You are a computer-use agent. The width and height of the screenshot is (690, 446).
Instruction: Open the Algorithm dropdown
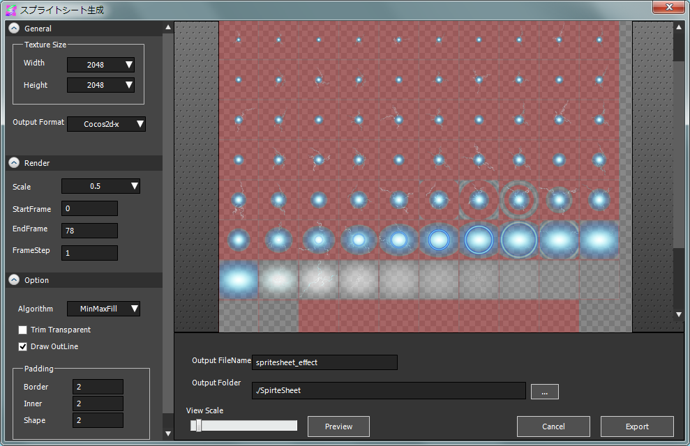(x=103, y=309)
